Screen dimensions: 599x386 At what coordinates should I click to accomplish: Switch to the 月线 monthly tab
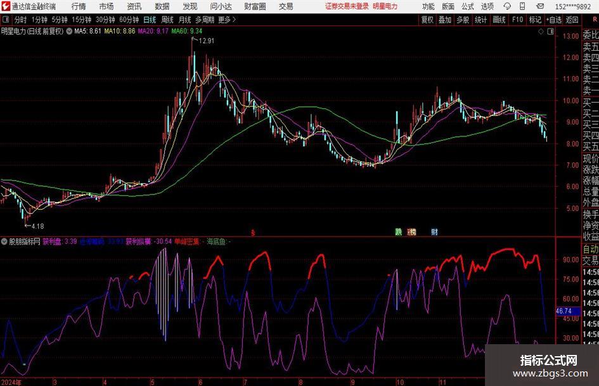[x=184, y=20]
